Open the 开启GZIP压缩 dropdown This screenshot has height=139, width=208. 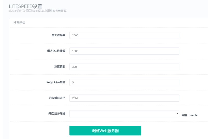124,114
